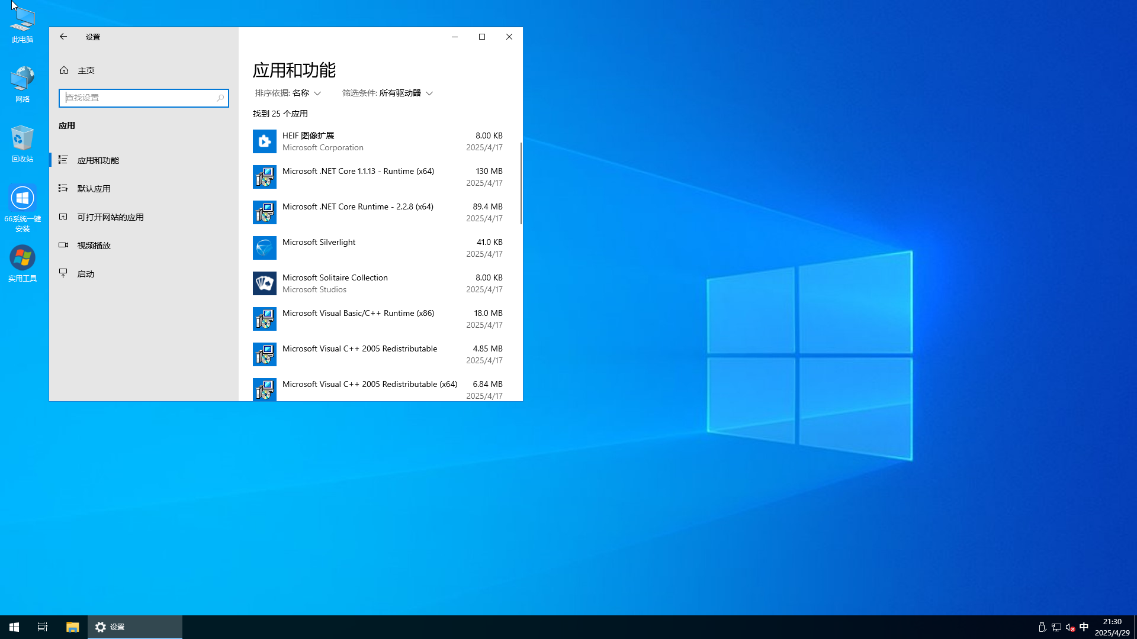Select the 6.84 MB size value
Image resolution: width=1137 pixels, height=639 pixels.
tap(487, 384)
